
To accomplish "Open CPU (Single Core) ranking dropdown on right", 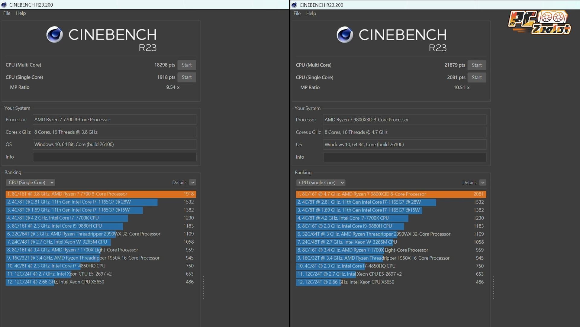I will pos(321,183).
